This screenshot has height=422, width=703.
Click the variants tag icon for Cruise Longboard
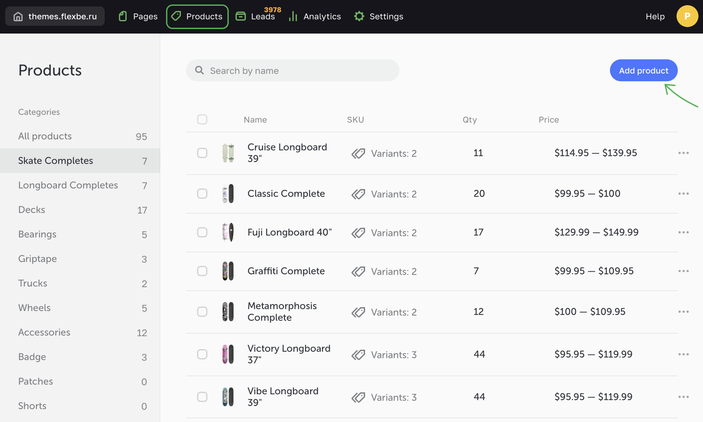point(358,153)
